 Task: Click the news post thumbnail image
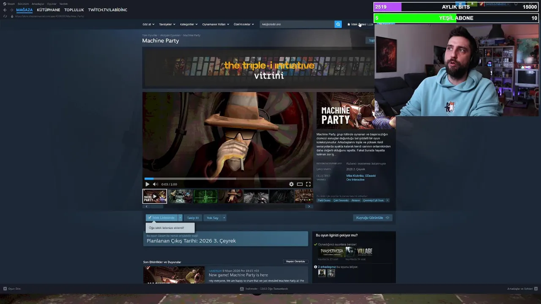174,274
